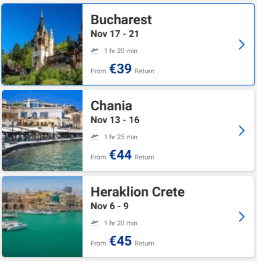Click Bucharest's 1 hr 20 min duration text
Viewport: 257px width, 261px height.
[121, 50]
